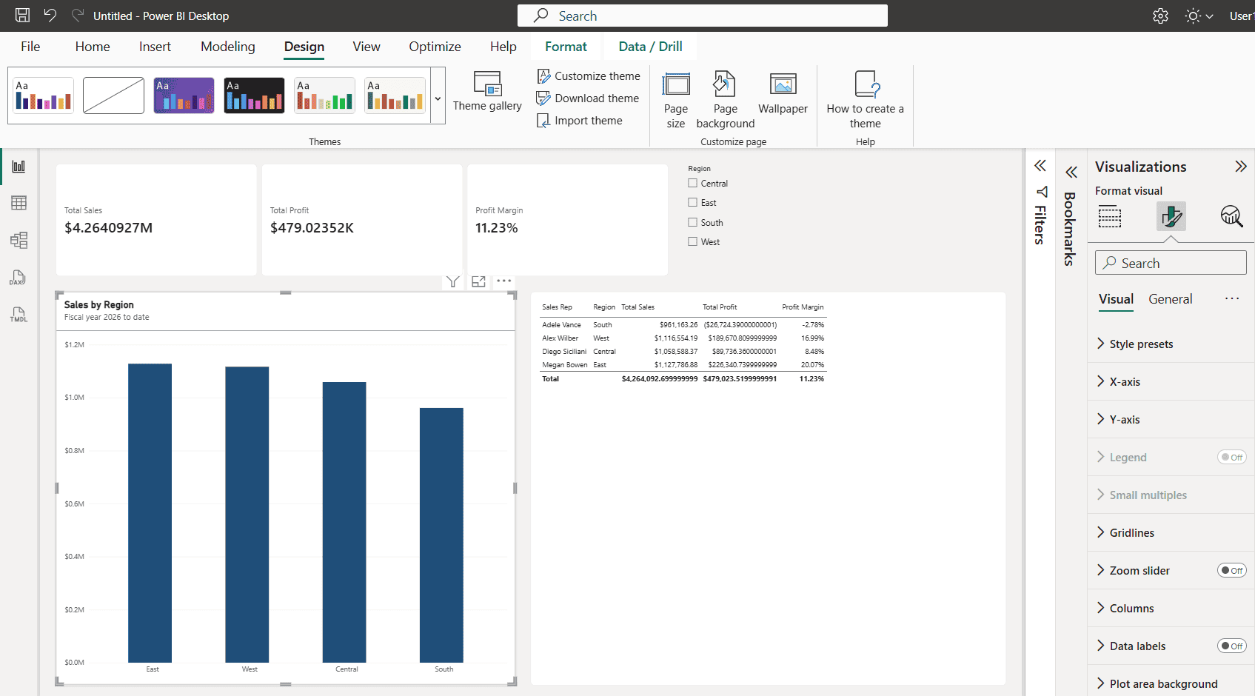
Task: Click the Save icon in title bar
Action: click(x=22, y=16)
